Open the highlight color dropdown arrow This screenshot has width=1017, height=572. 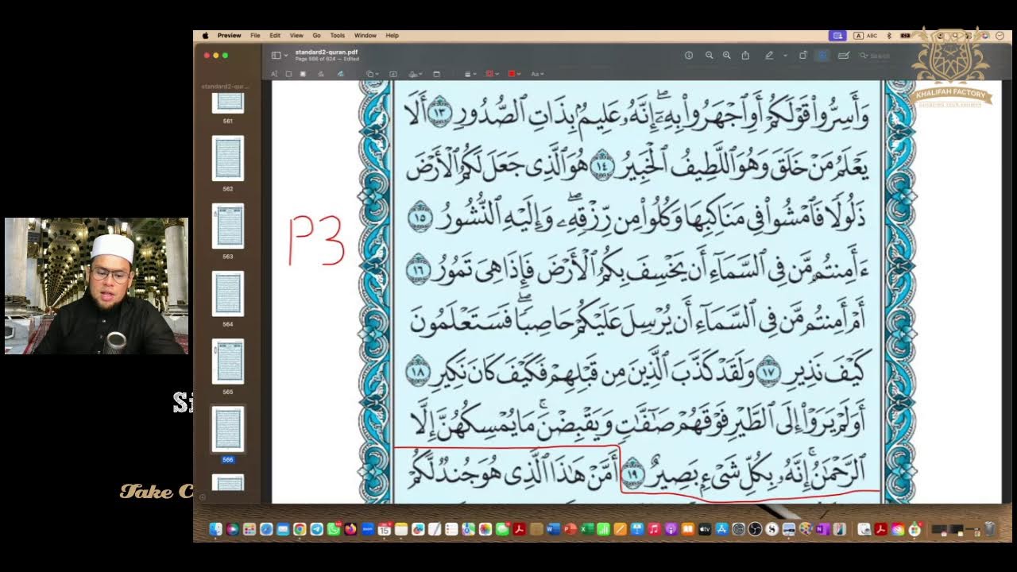coord(785,56)
